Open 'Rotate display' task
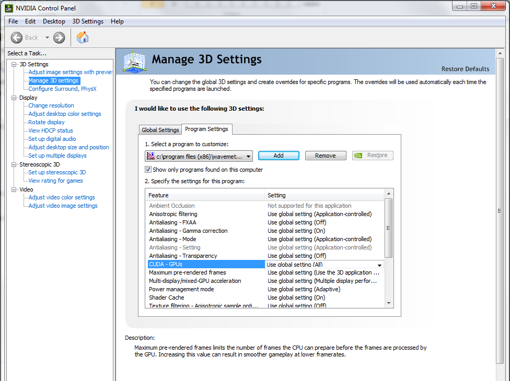The image size is (510, 381). point(47,123)
